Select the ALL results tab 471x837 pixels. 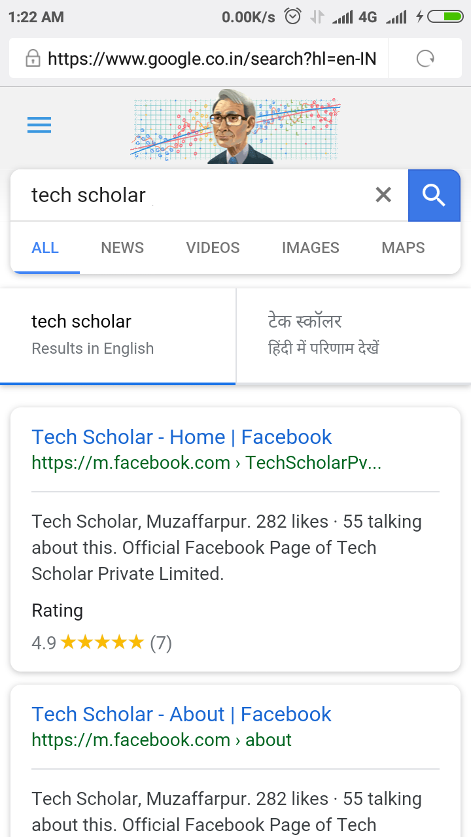click(45, 248)
